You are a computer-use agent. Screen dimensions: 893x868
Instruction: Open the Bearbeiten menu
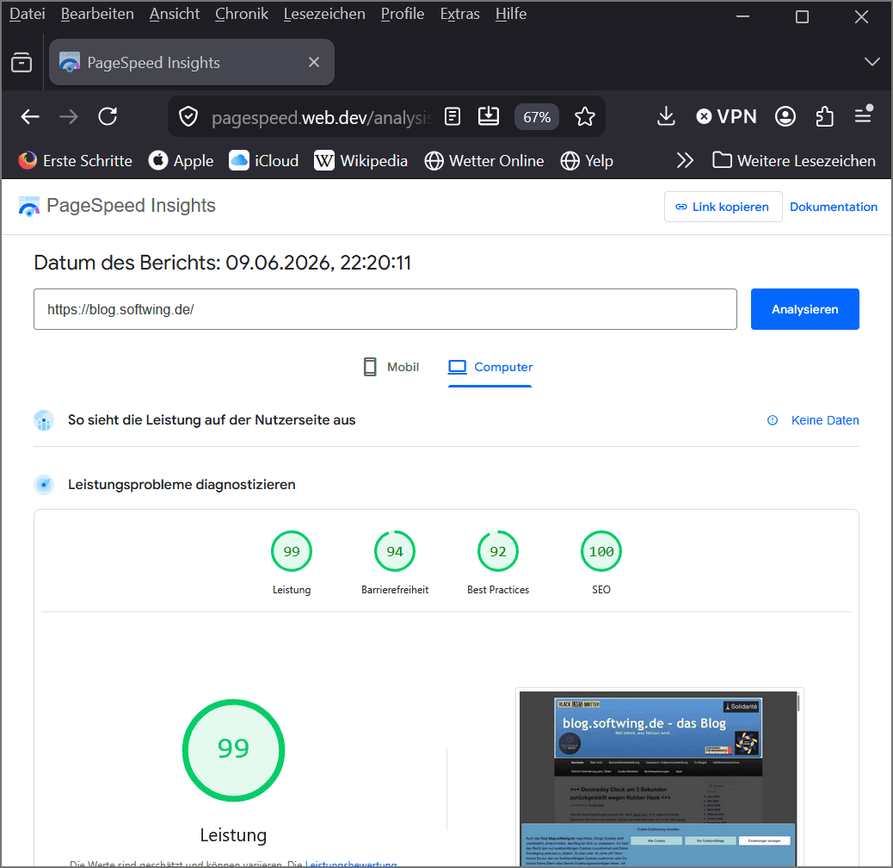97,14
